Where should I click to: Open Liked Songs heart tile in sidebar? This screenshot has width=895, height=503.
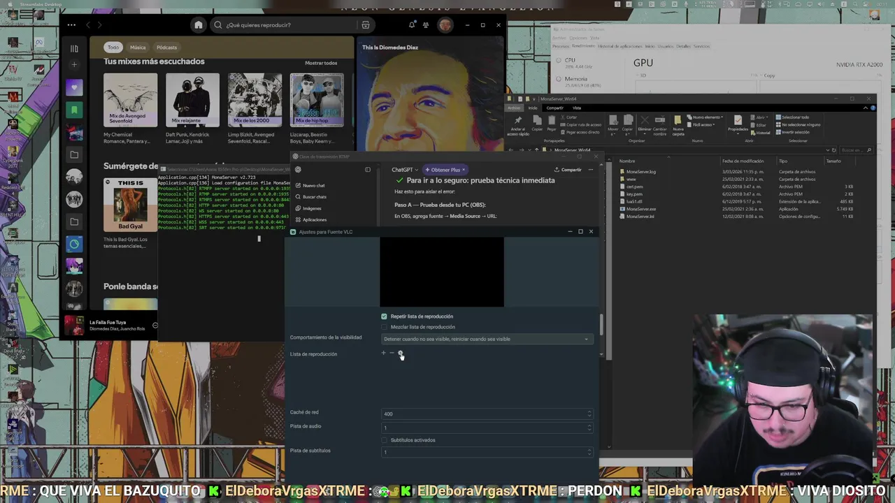(x=74, y=88)
